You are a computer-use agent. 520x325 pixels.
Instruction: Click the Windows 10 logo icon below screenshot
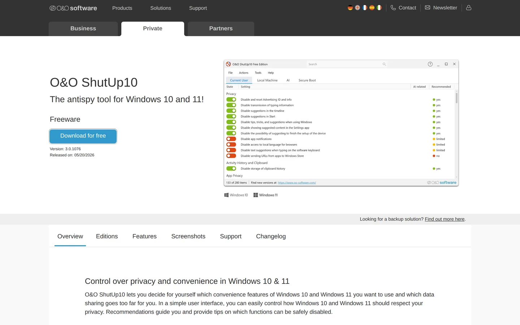226,195
